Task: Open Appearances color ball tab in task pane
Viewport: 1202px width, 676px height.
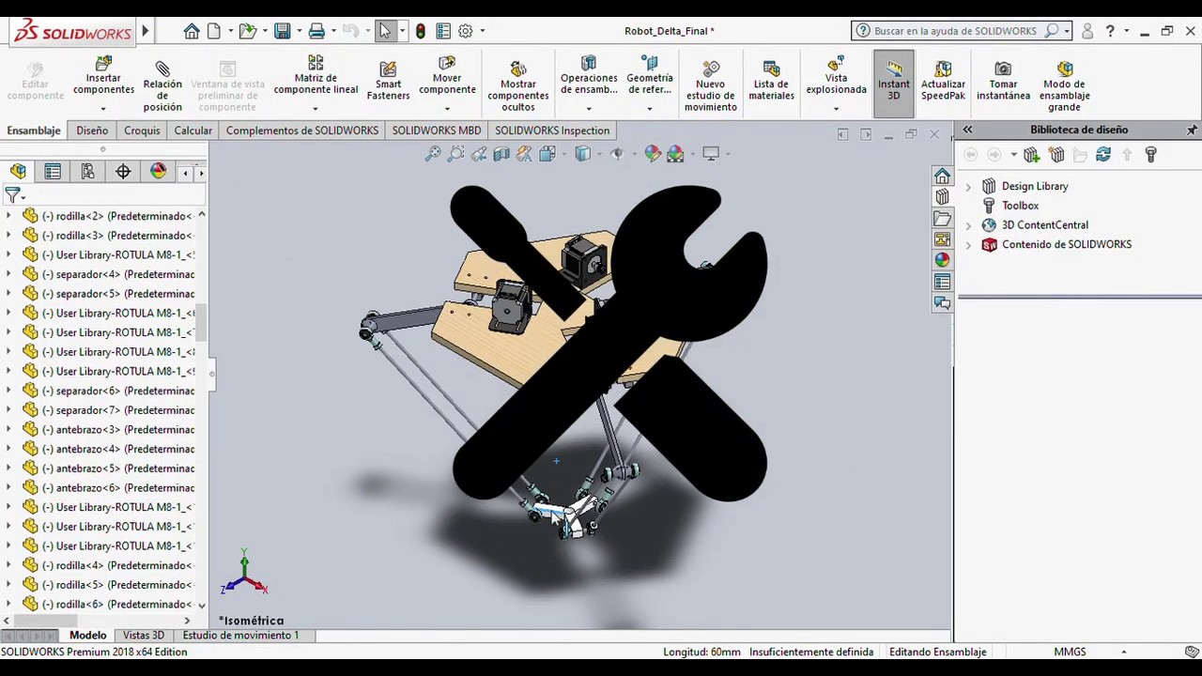Action: click(x=942, y=260)
